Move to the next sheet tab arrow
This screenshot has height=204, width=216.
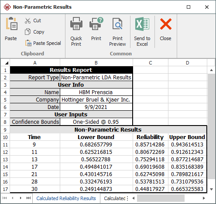21,198
